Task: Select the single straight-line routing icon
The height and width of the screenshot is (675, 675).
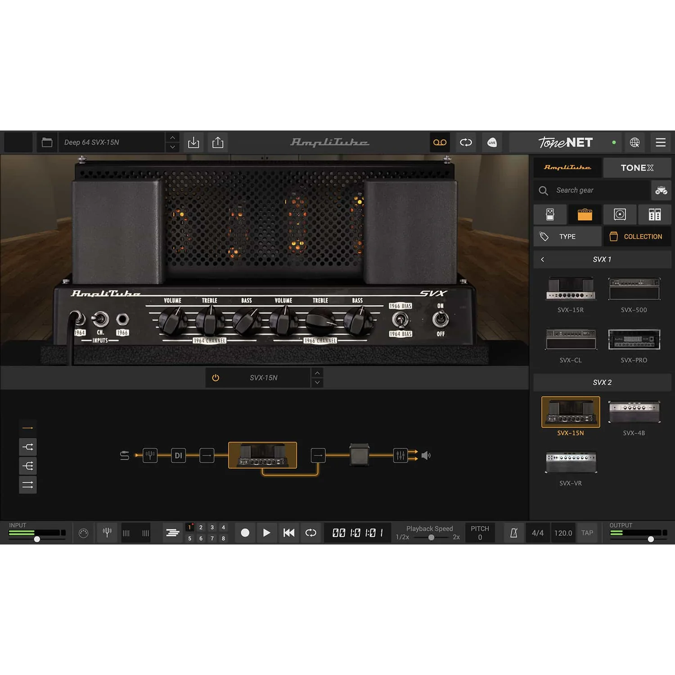Action: coord(28,428)
